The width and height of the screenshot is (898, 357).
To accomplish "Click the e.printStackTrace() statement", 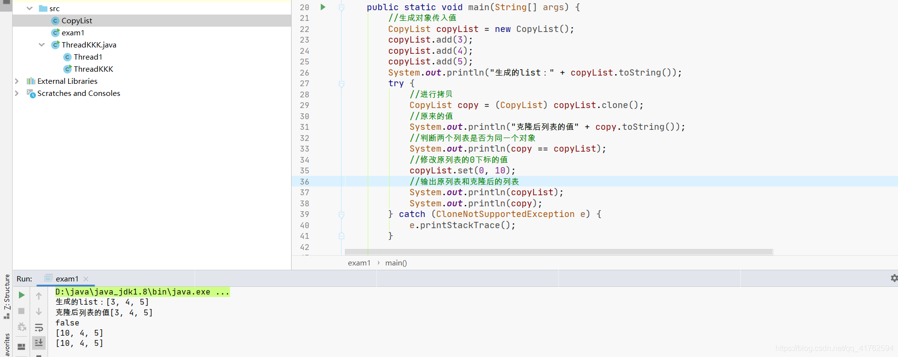I will 462,225.
